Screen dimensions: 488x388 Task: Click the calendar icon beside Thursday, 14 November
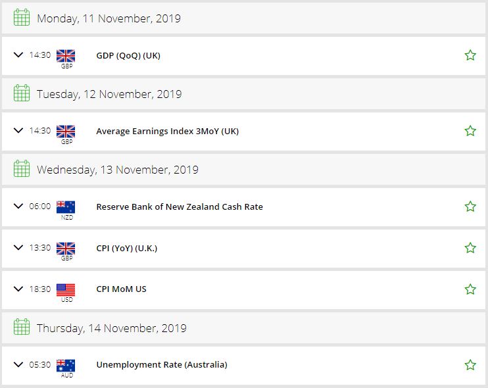(22, 327)
